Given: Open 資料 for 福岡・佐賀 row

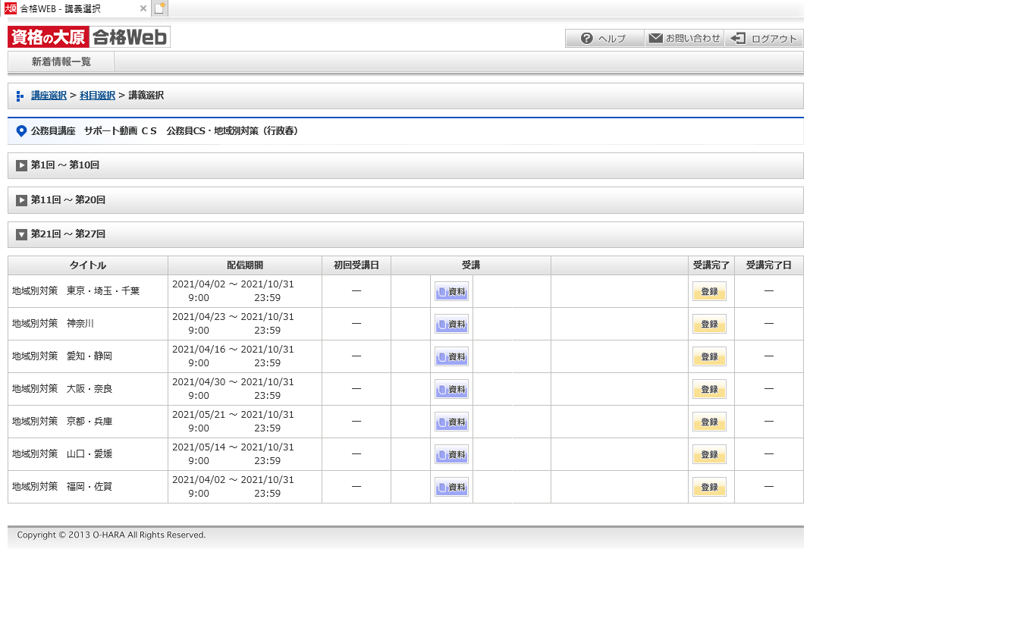Looking at the screenshot, I should 451,487.
